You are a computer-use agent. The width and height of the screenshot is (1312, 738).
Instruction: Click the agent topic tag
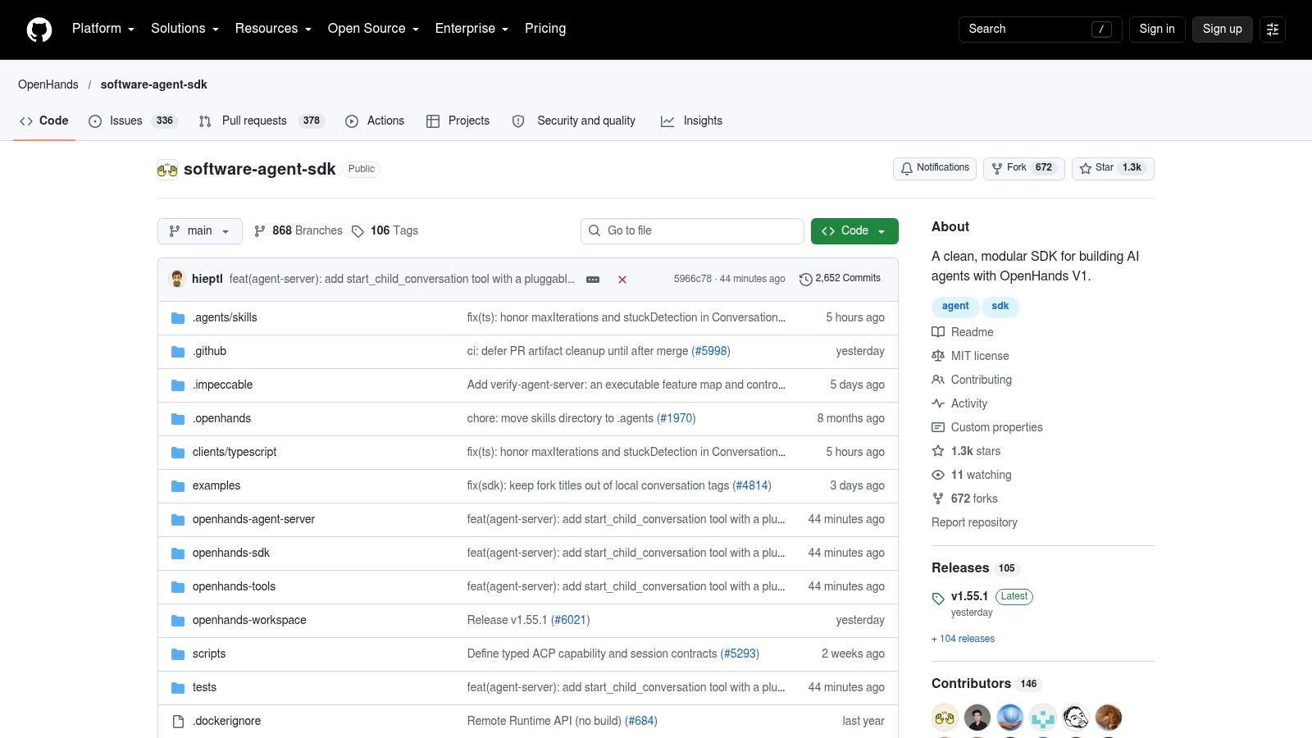point(955,306)
